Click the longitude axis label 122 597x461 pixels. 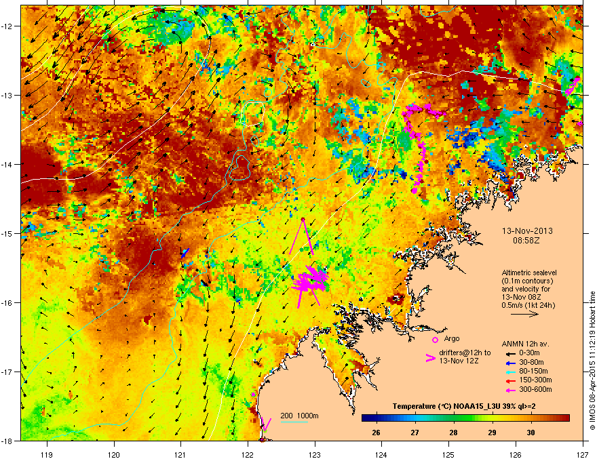click(x=248, y=454)
